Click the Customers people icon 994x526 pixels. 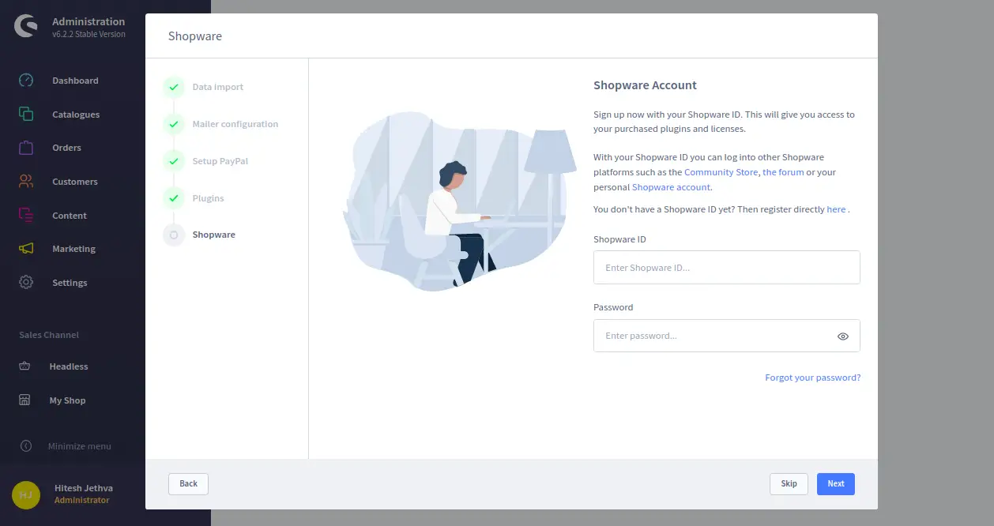26,182
